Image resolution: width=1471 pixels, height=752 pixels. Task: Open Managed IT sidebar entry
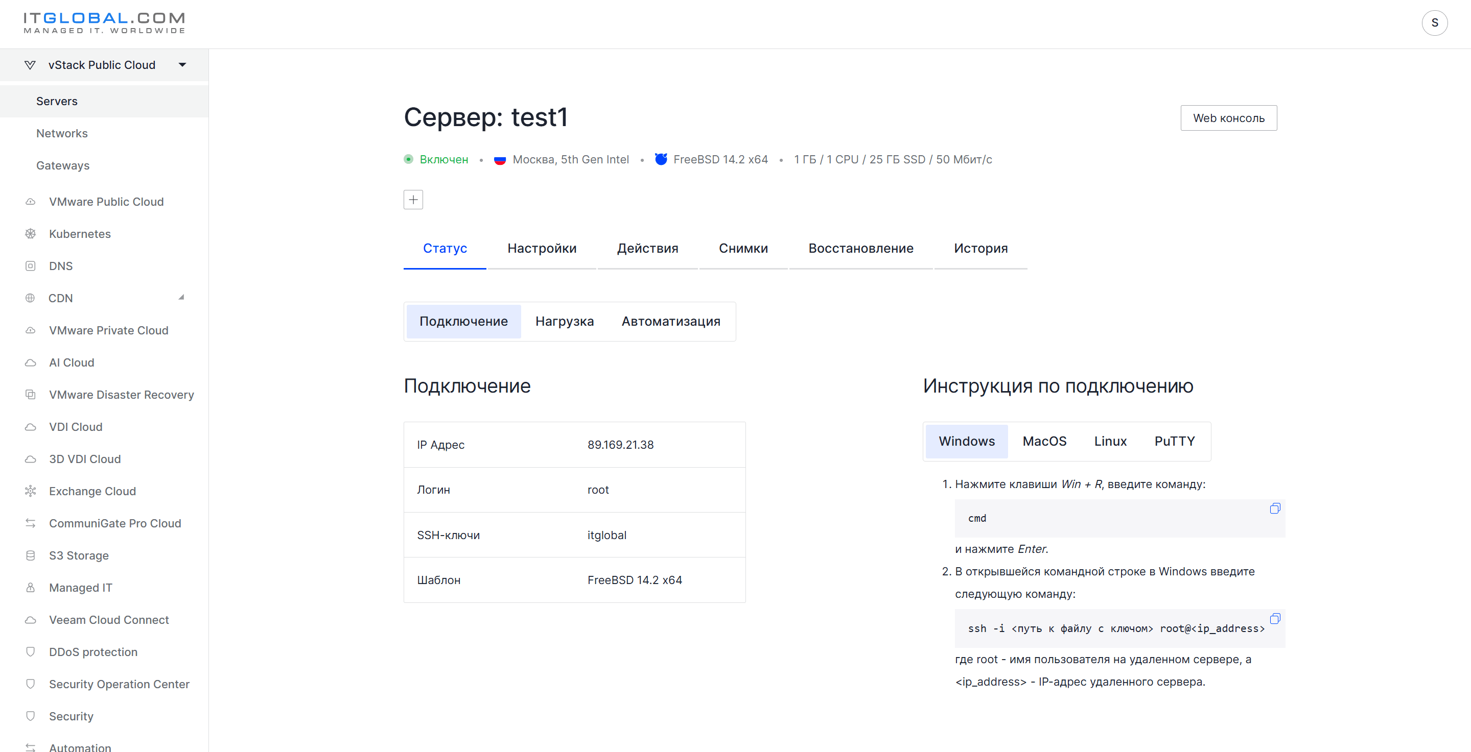coord(81,588)
